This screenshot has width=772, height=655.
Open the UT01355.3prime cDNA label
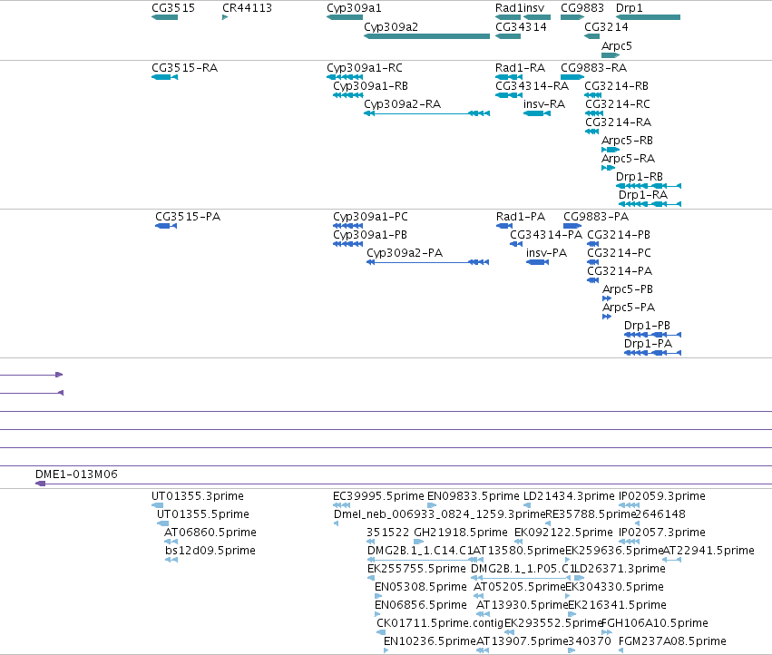(198, 496)
